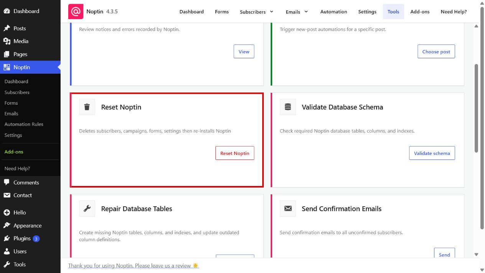Click the Choose post button
The height and width of the screenshot is (273, 485).
(436, 51)
